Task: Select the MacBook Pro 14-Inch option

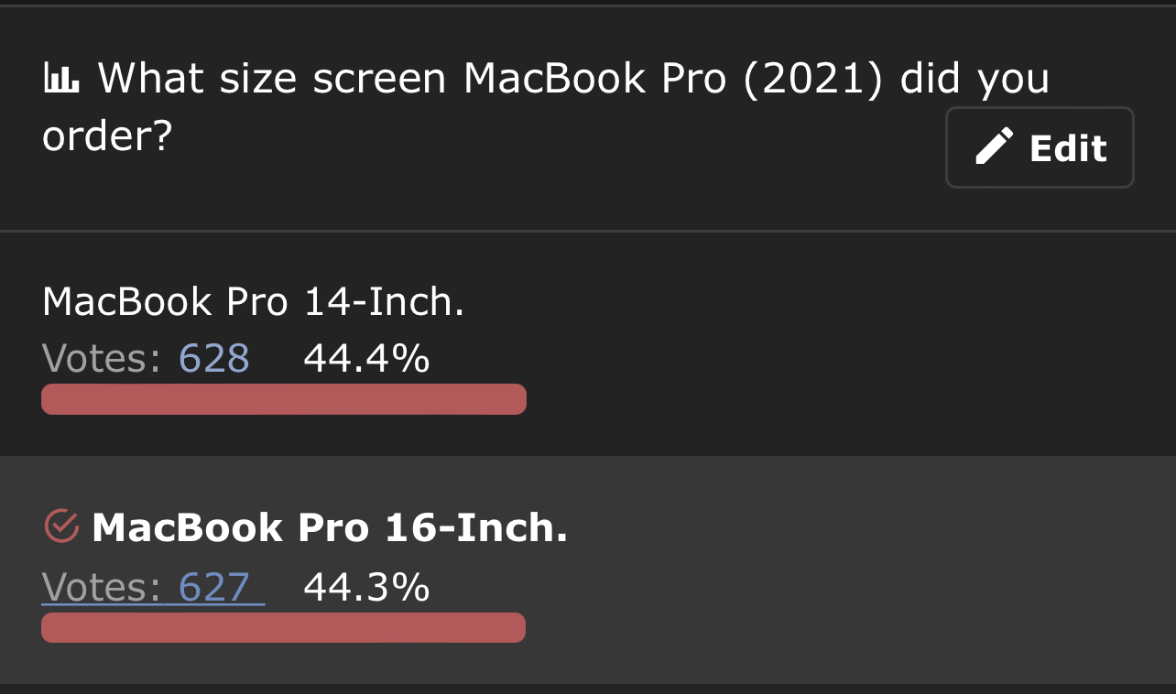Action: click(253, 301)
